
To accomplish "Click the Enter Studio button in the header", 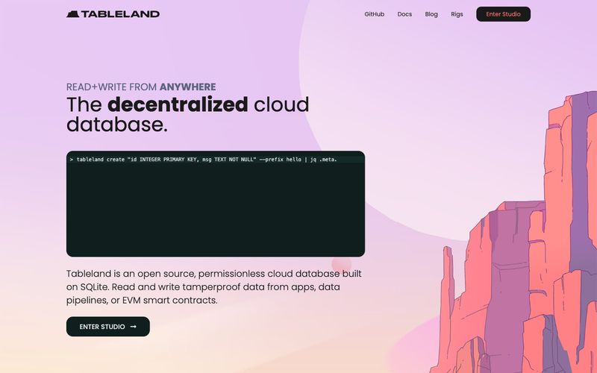I will pos(503,14).
